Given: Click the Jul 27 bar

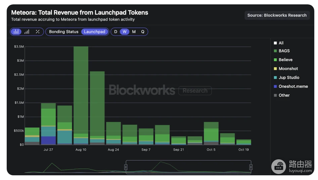Looking at the screenshot, I should point(48,124).
